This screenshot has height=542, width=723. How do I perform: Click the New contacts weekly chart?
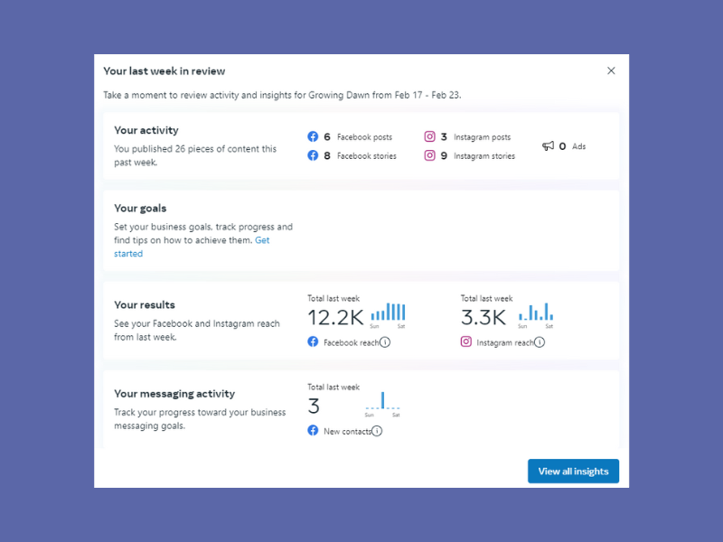pos(382,401)
